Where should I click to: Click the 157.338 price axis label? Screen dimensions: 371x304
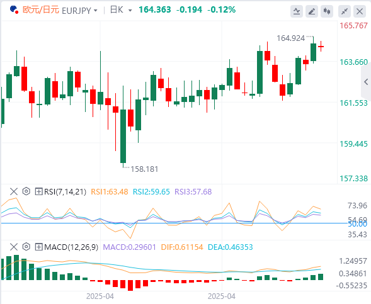tap(354, 179)
